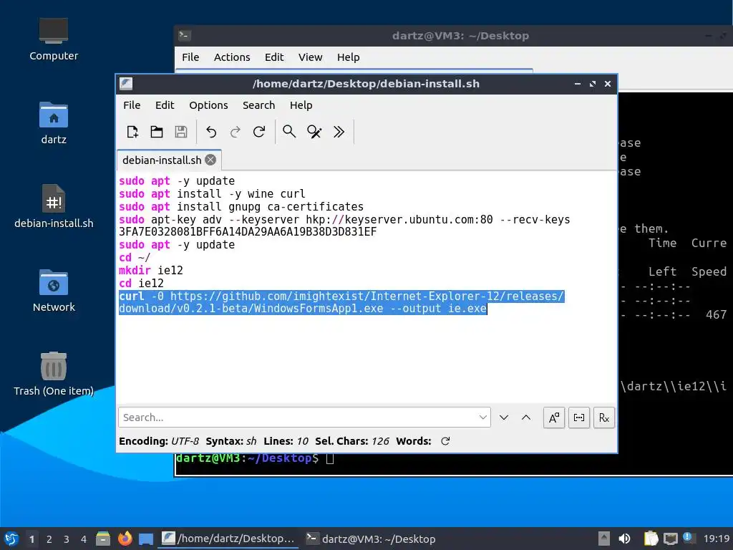
Task: Select the Trash desktop icon
Action: pos(54,374)
